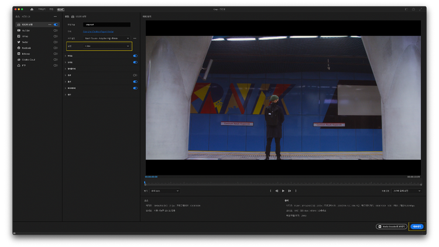Switch to the Export tab in the header
The height and width of the screenshot is (247, 439).
(x=60, y=9)
